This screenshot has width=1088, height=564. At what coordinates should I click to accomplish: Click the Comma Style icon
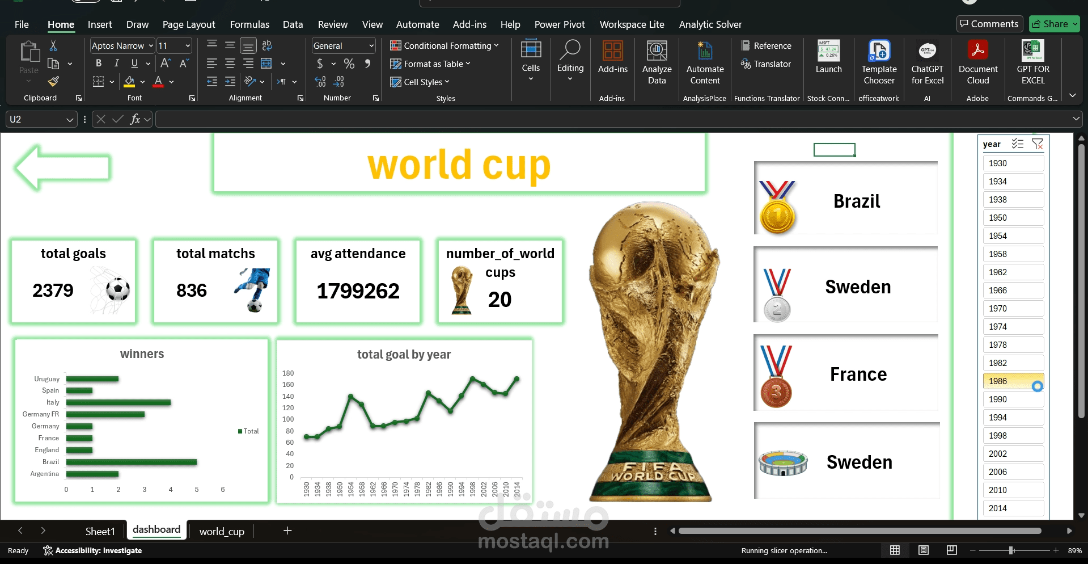point(367,64)
